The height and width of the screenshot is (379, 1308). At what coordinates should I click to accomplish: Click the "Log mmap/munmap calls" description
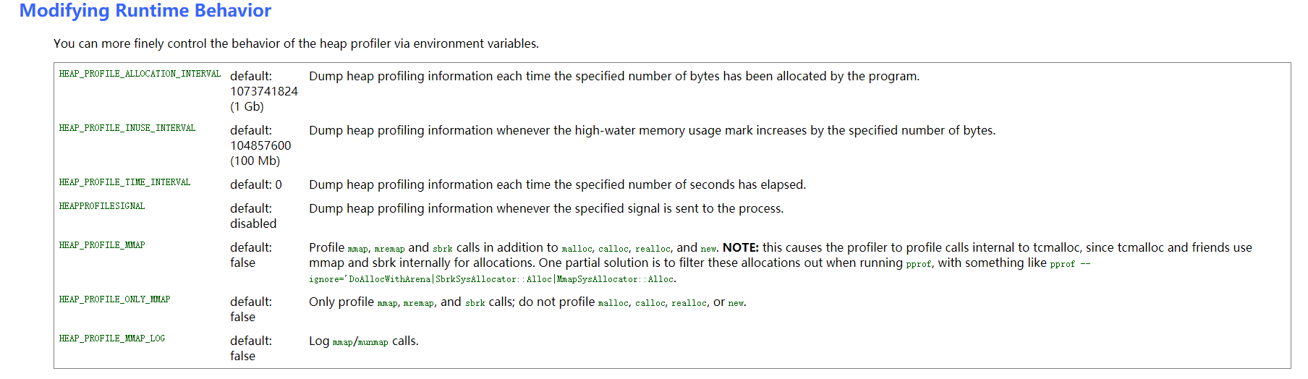point(363,341)
